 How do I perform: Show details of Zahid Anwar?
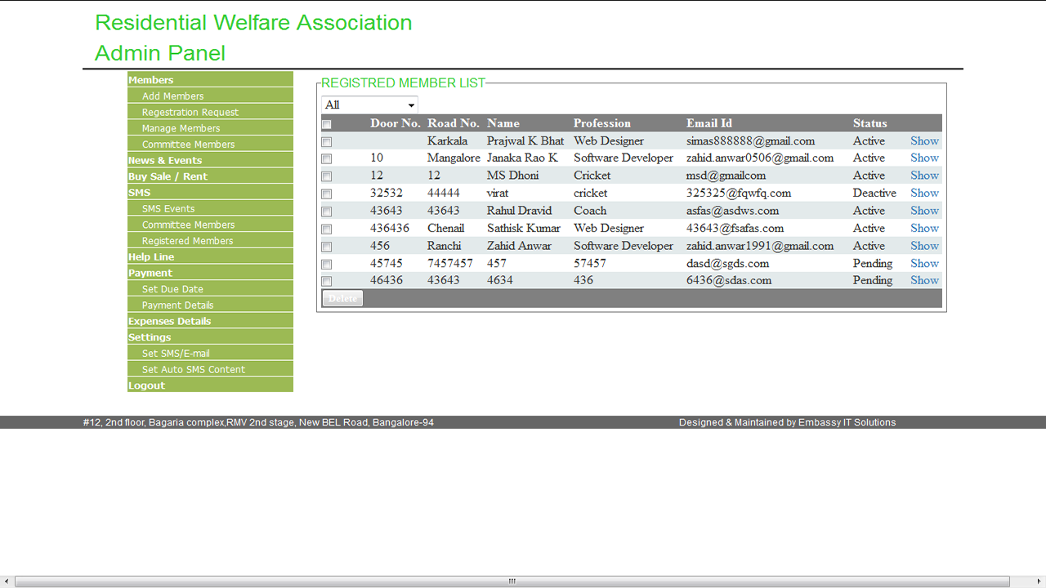pyautogui.click(x=924, y=245)
